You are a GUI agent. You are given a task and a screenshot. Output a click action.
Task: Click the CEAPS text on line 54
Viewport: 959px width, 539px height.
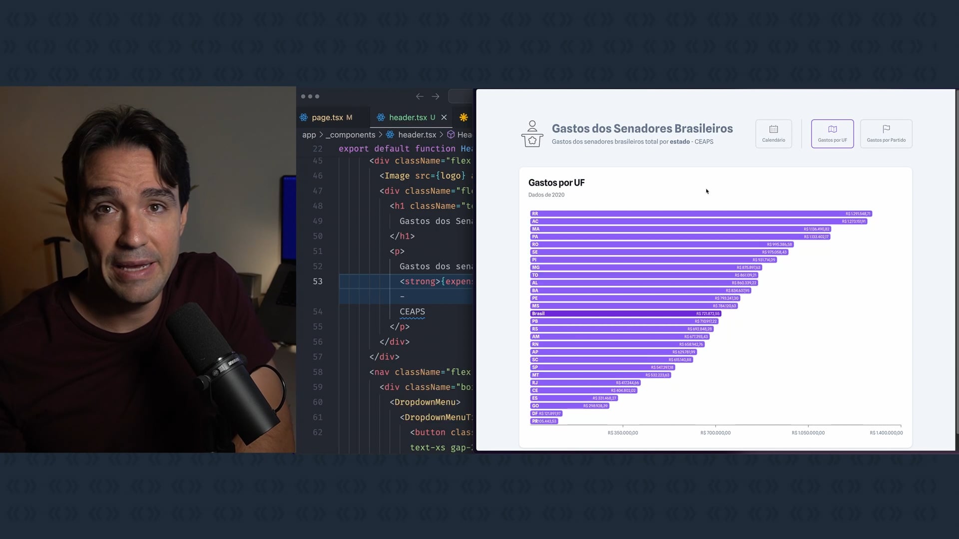[x=412, y=311]
